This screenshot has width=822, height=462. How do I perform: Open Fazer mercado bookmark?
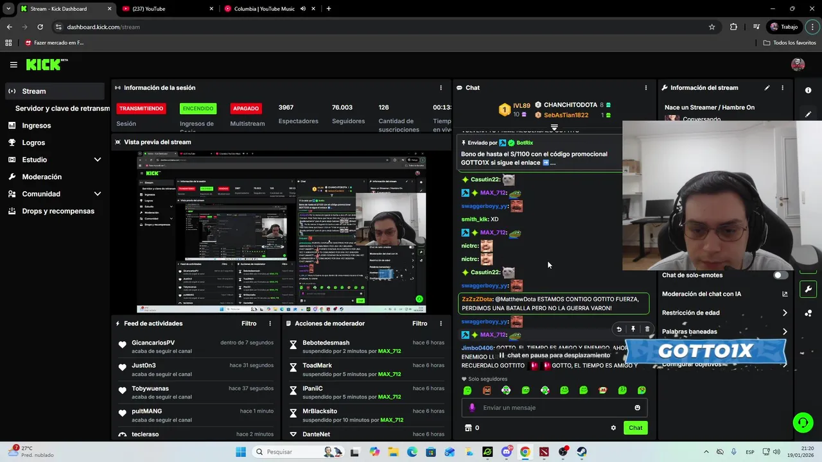tap(55, 43)
